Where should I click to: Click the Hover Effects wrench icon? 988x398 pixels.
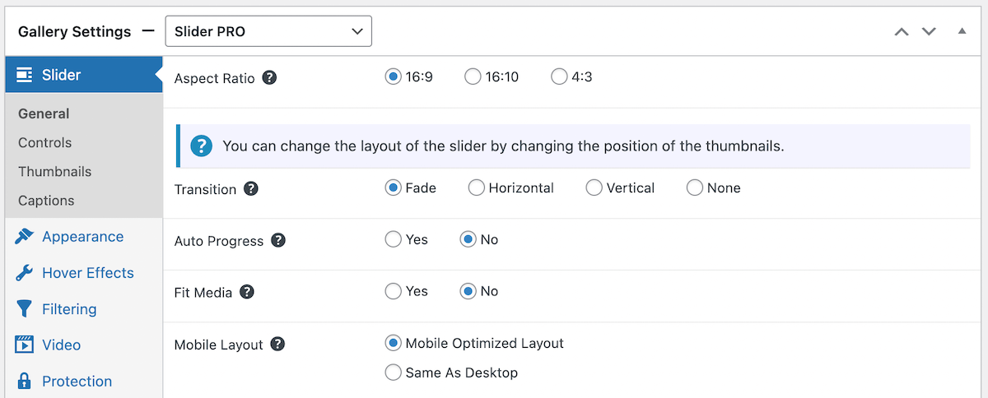click(25, 273)
